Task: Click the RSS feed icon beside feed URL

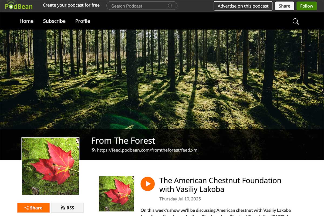Action: click(93, 150)
